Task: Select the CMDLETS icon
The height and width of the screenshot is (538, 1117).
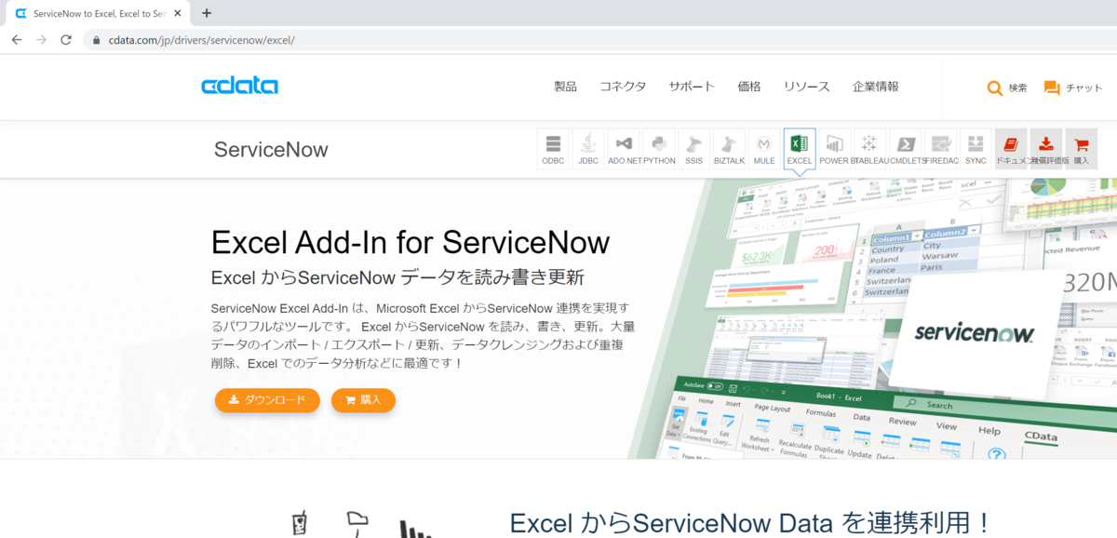Action: coord(905,147)
